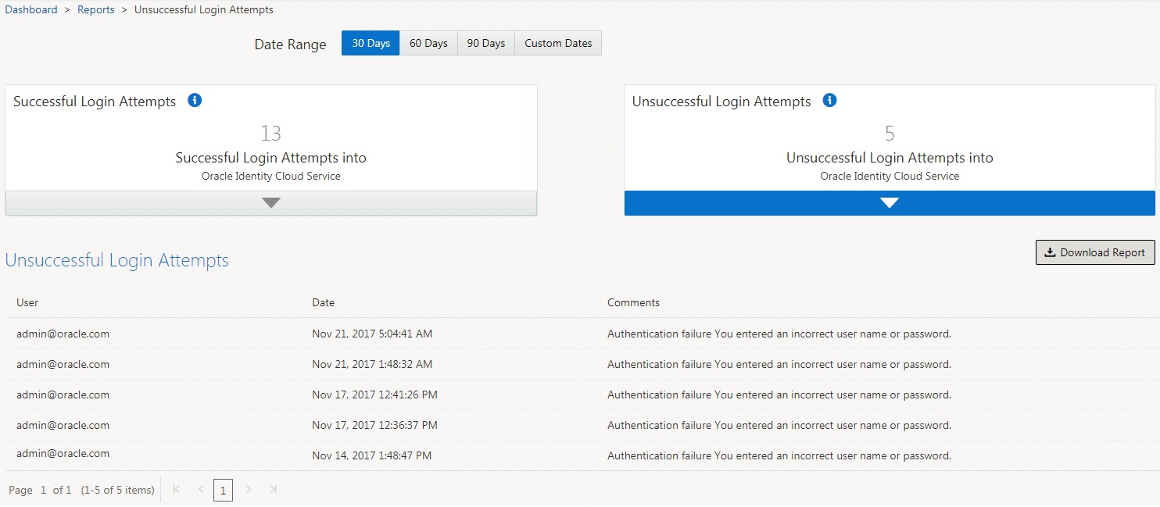Screen dimensions: 1160x507
Task: Click the Unsuccessful Login Attempts section heading
Action: (x=116, y=260)
